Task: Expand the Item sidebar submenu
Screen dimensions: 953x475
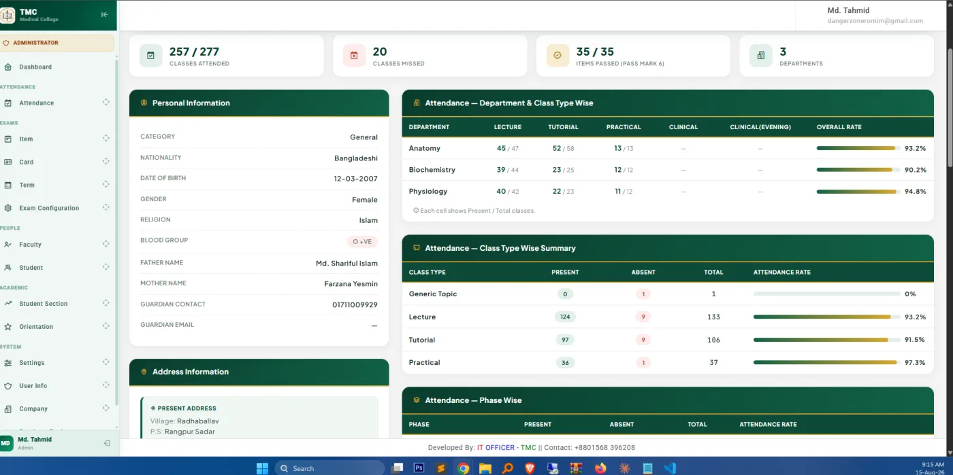Action: 106,139
